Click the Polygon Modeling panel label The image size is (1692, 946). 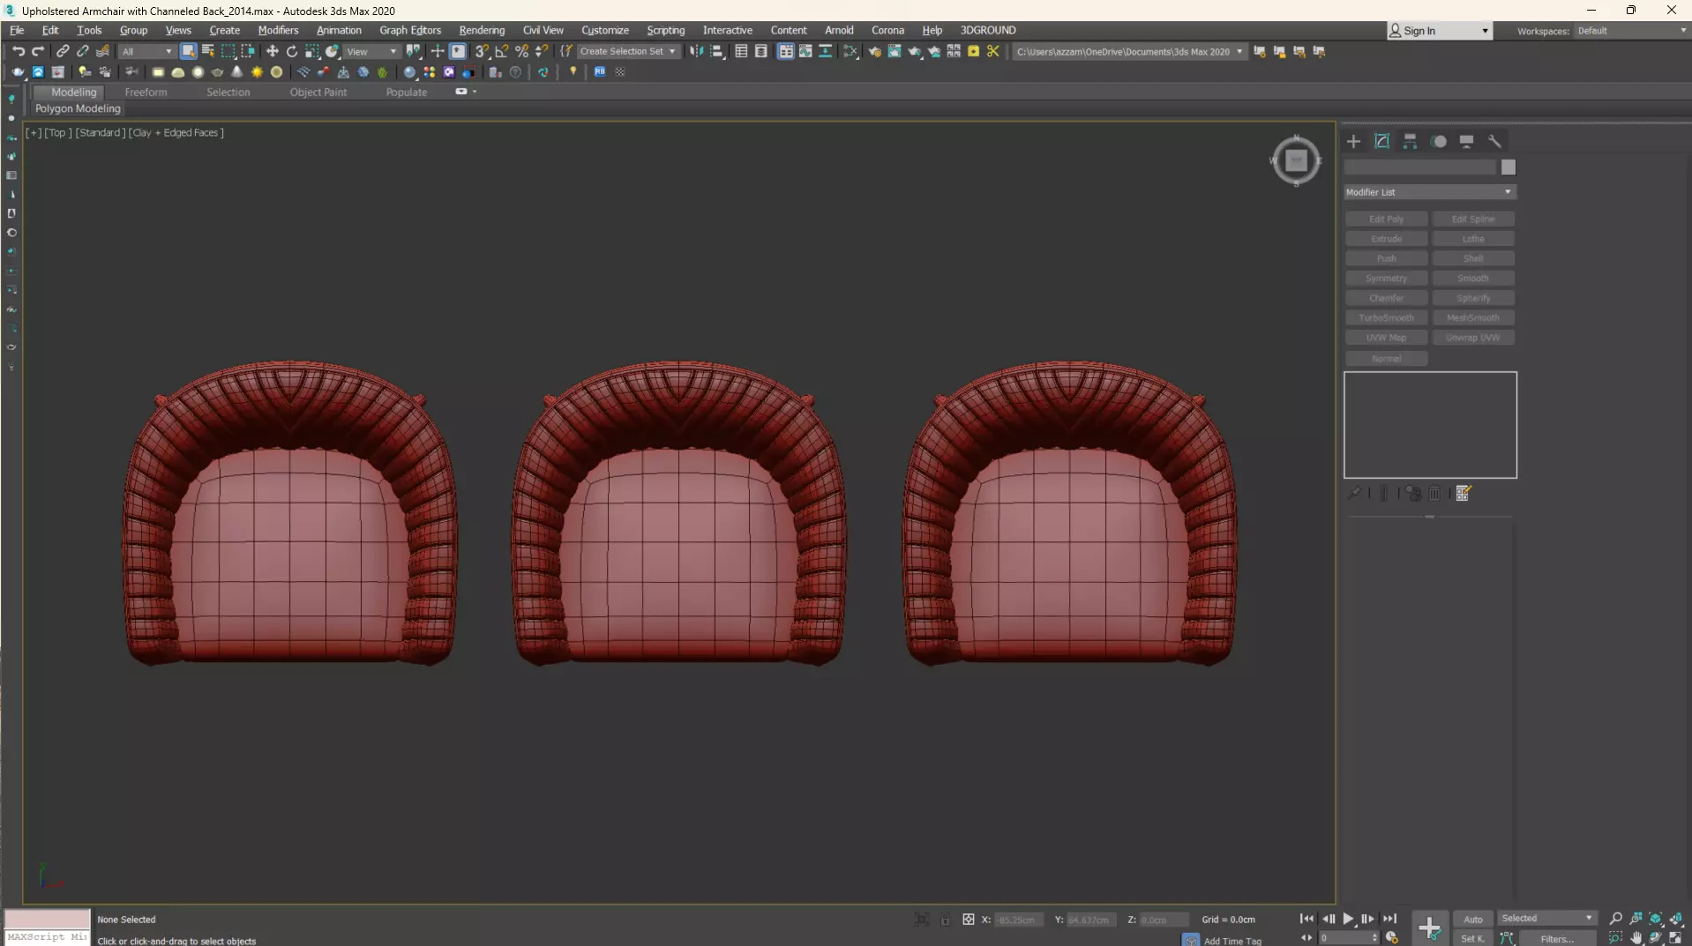(78, 108)
